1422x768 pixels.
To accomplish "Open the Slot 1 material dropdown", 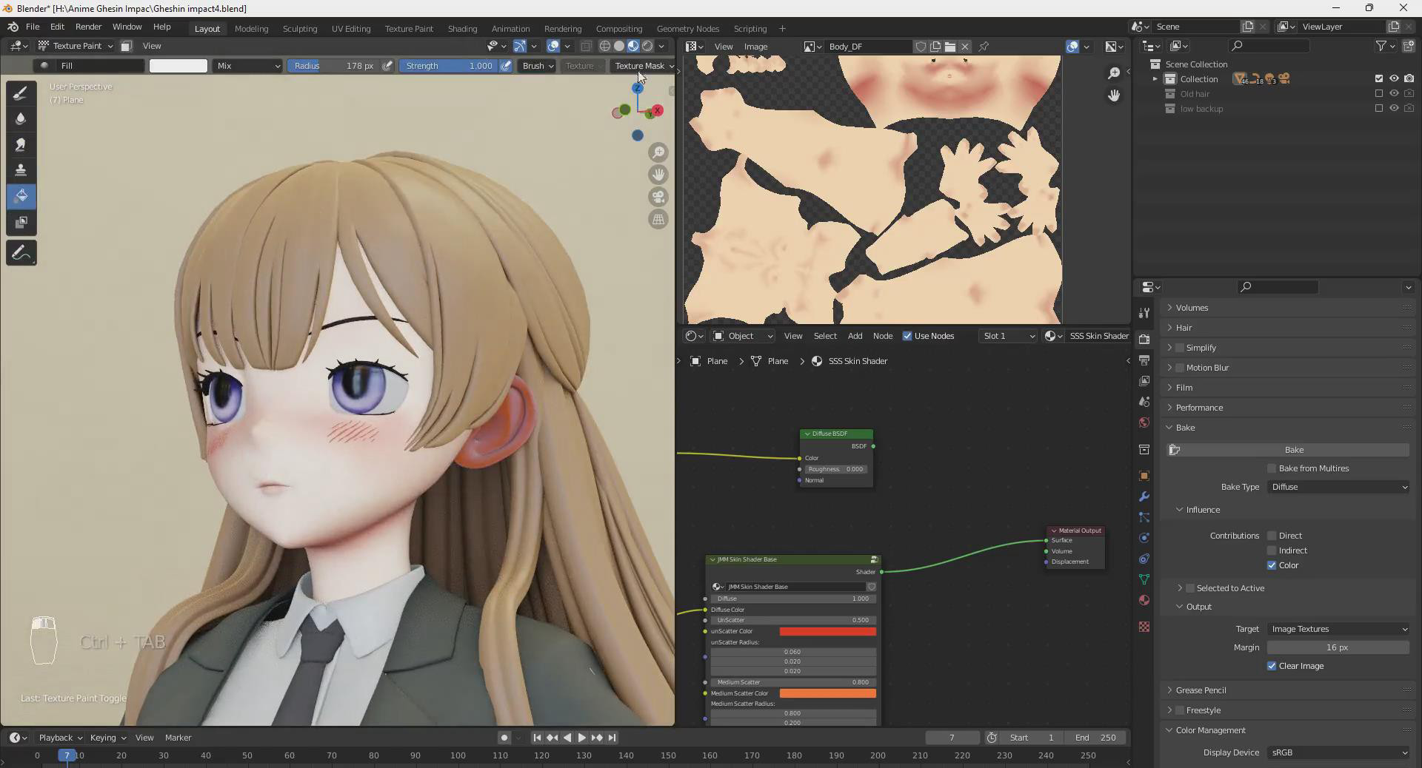I will point(1008,336).
